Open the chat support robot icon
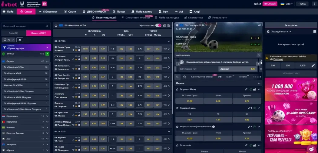This screenshot has width=318, height=153. pyautogui.click(x=311, y=148)
